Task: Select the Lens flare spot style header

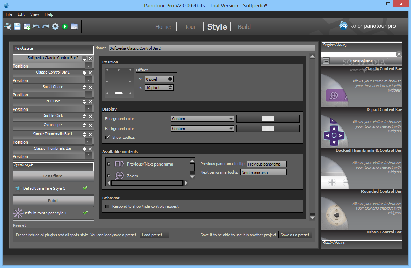Action: point(53,176)
